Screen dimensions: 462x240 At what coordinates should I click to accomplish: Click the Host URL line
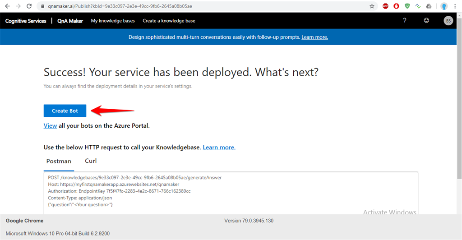click(113, 185)
